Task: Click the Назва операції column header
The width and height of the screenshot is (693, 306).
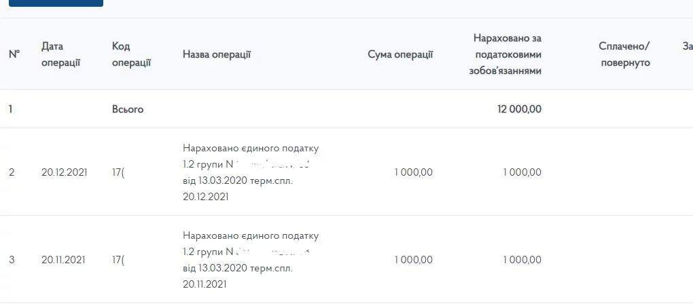Action: pyautogui.click(x=217, y=54)
